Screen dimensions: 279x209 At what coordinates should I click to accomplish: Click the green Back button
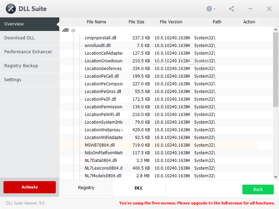click(258, 189)
